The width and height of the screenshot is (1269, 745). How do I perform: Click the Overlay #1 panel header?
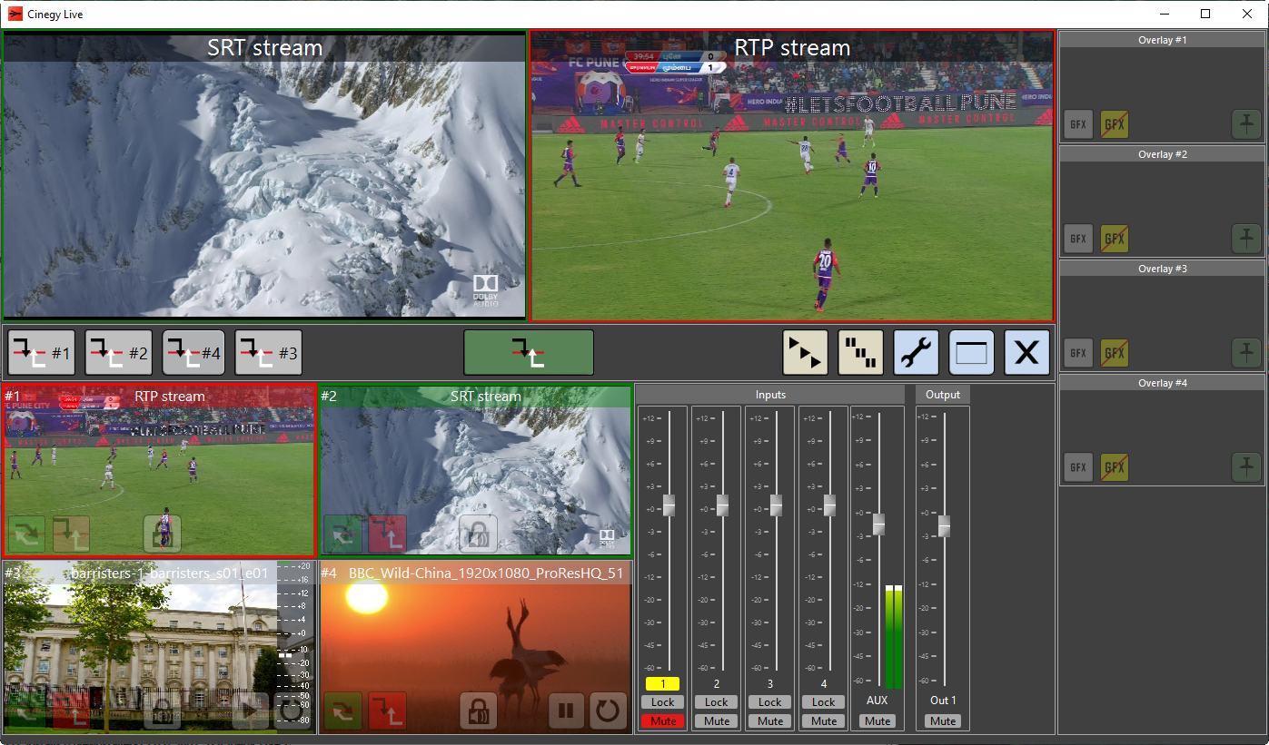[x=1163, y=40]
